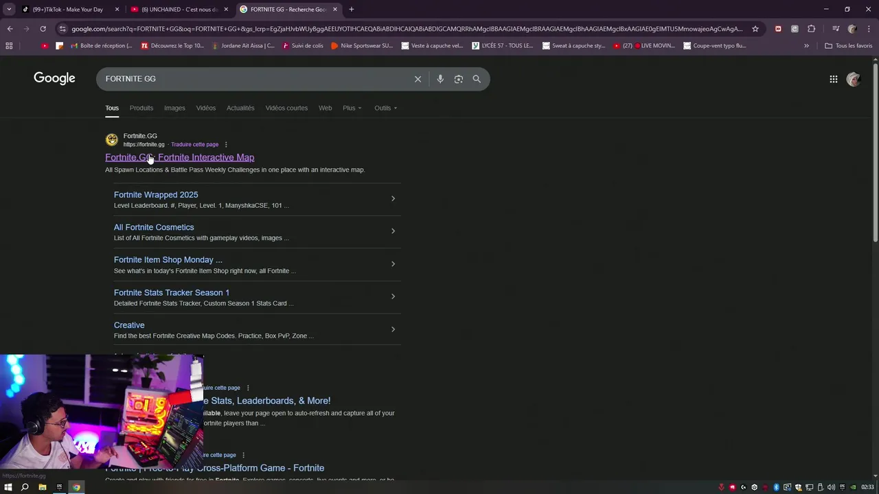879x494 pixels.
Task: Open the Google apps grid icon
Action: 834,79
